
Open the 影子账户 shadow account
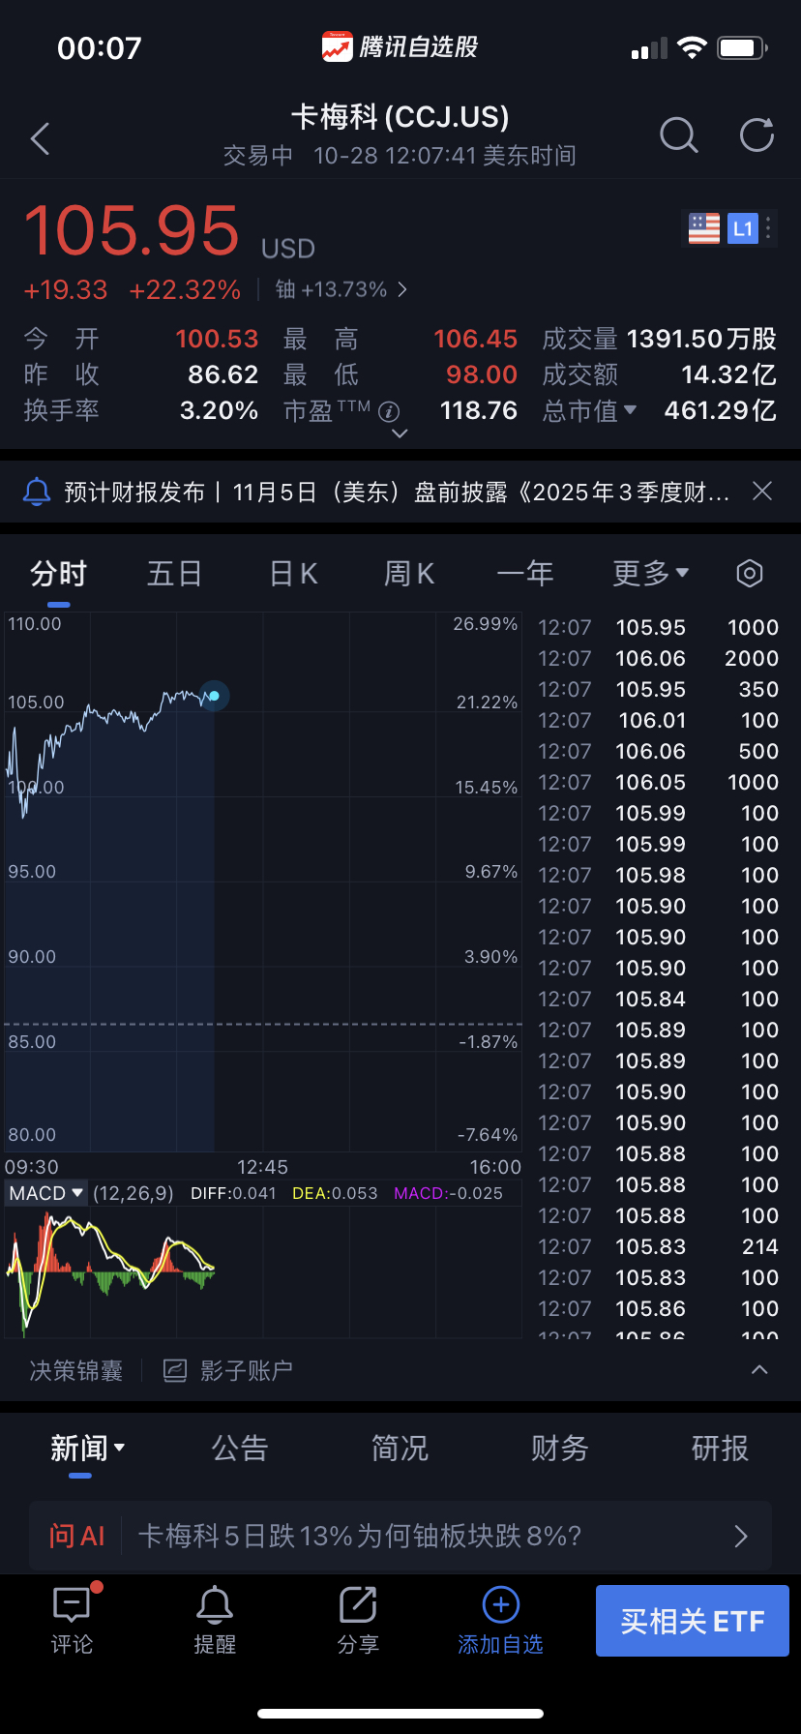(228, 1370)
